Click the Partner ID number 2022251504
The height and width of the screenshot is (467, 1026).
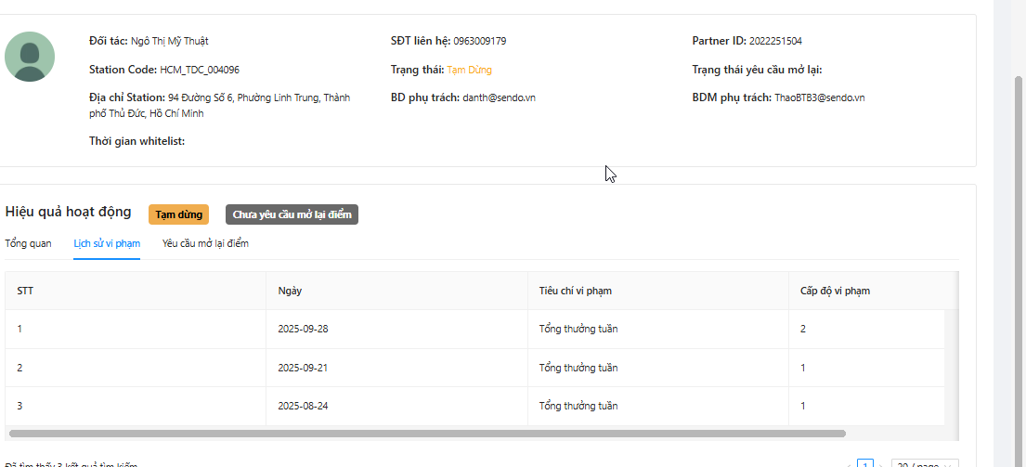pyautogui.click(x=775, y=41)
